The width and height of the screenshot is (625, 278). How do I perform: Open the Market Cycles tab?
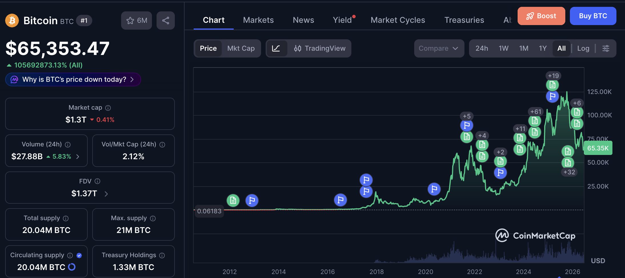(398, 20)
